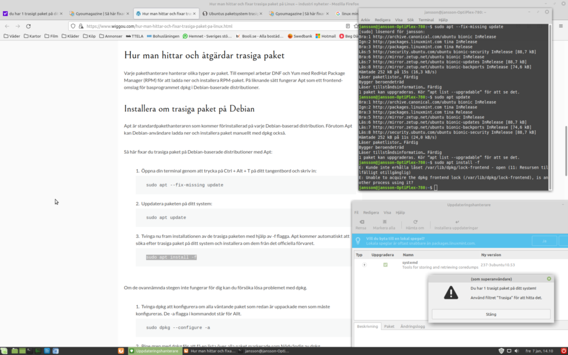Viewport: 568px width, 355px height.
Task: Click the terminal window taskbar entry
Action: [264, 351]
